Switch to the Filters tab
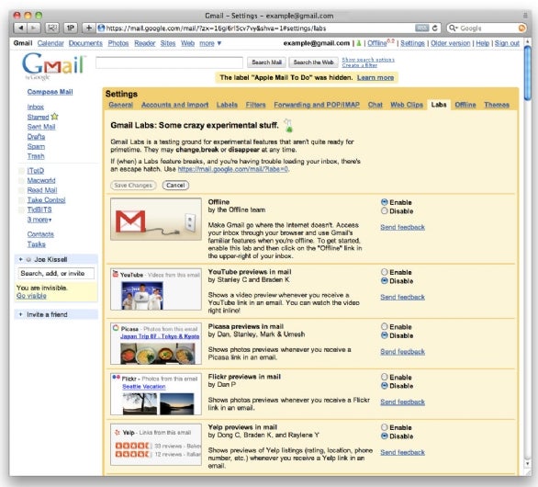 click(x=255, y=105)
